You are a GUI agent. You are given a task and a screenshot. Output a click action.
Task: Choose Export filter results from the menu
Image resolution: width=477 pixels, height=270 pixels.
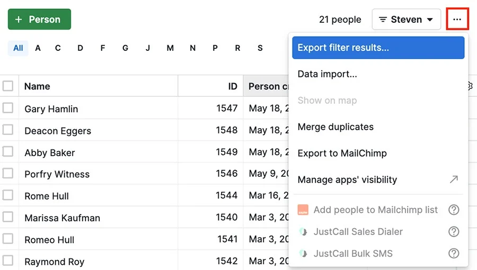pos(378,48)
